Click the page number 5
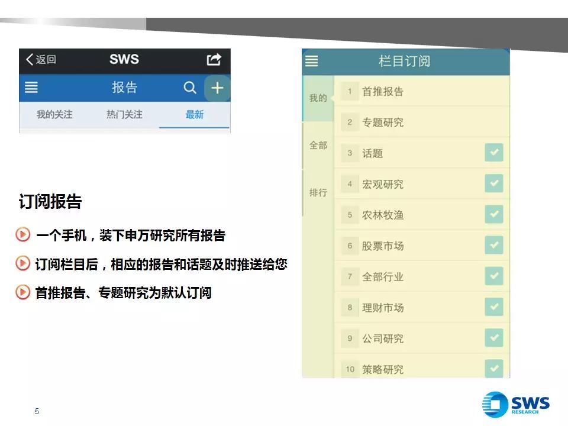The width and height of the screenshot is (568, 426). point(37,411)
